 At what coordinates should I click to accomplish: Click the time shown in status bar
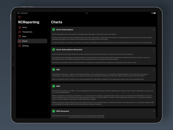click(18, 13)
